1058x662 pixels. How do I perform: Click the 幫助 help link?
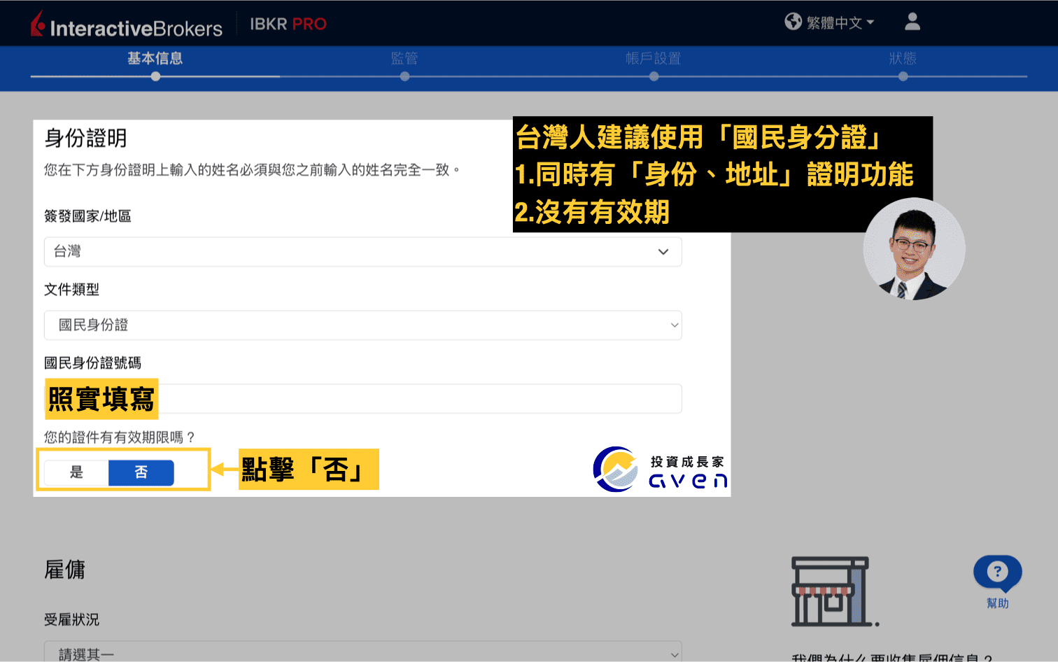point(997,603)
